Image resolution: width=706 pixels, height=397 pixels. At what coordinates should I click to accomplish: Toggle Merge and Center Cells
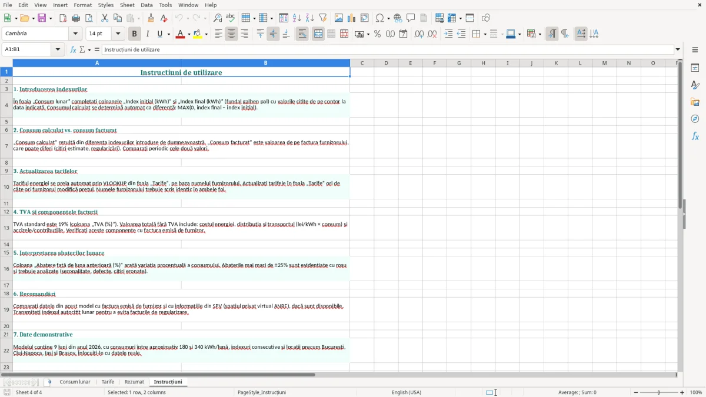[x=318, y=34]
